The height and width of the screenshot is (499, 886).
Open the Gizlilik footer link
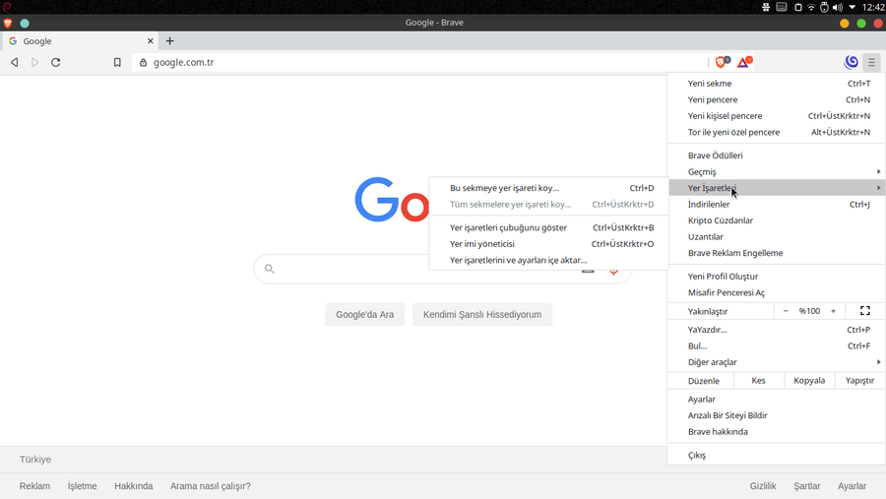[763, 486]
